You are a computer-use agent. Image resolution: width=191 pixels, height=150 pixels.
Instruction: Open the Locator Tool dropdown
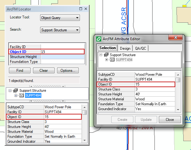[77, 18]
